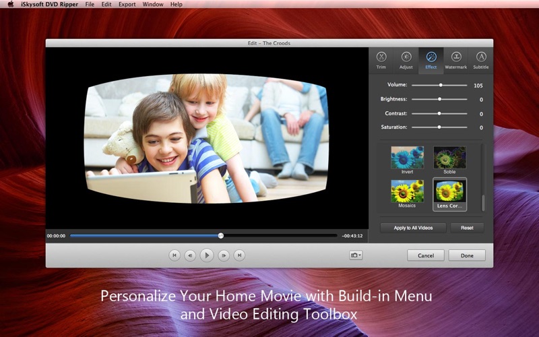Click the video preview image
The height and width of the screenshot is (337, 539).
tap(206, 139)
